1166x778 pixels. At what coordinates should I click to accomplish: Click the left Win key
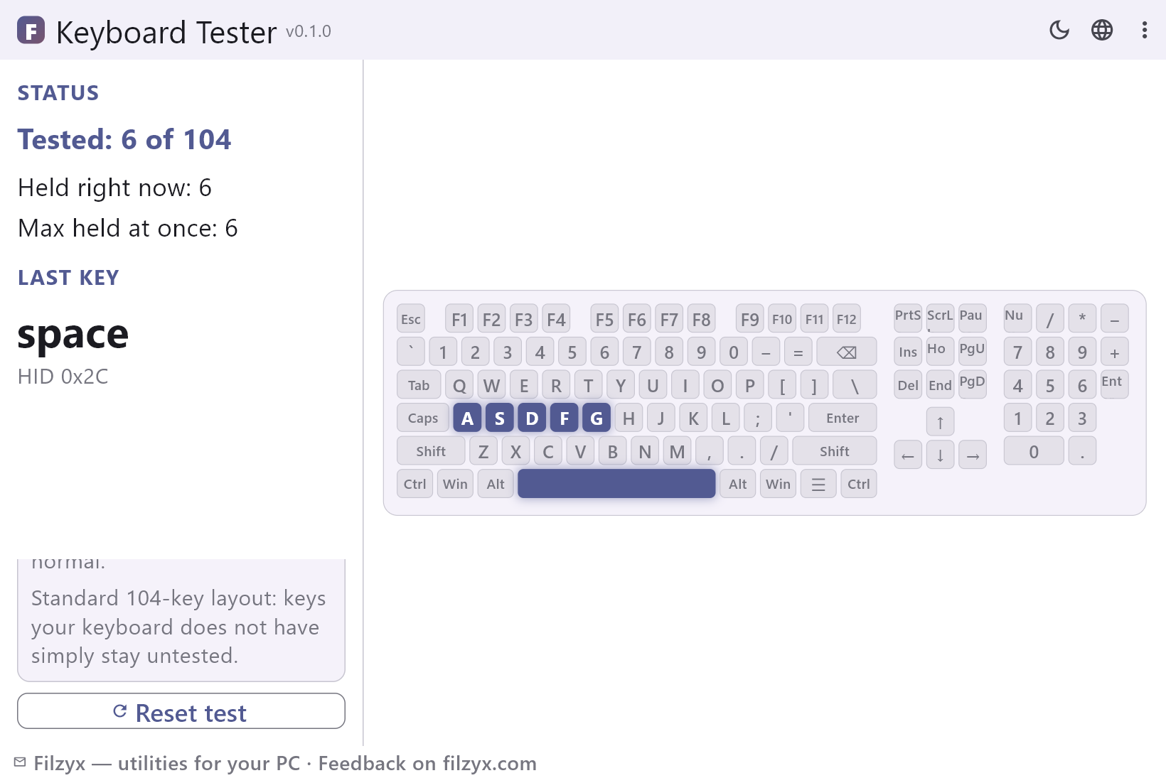click(455, 485)
